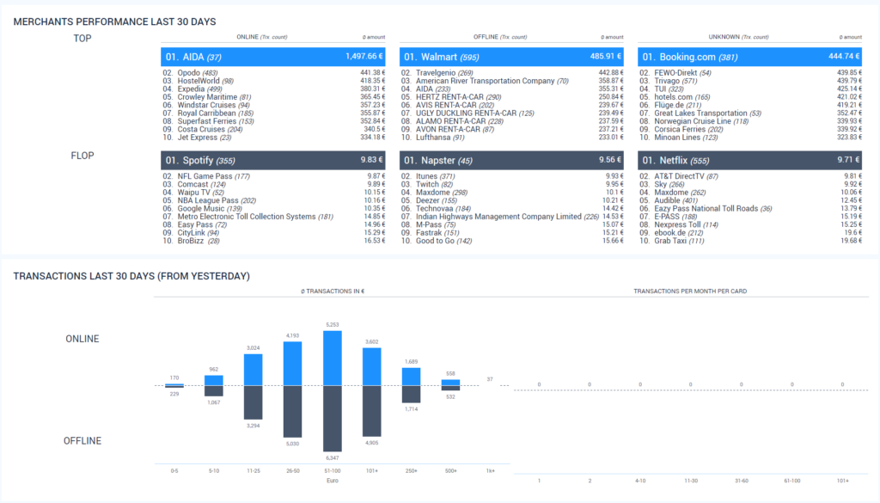880x503 pixels.
Task: Click the Opodo merchant entry
Action: pyautogui.click(x=272, y=73)
